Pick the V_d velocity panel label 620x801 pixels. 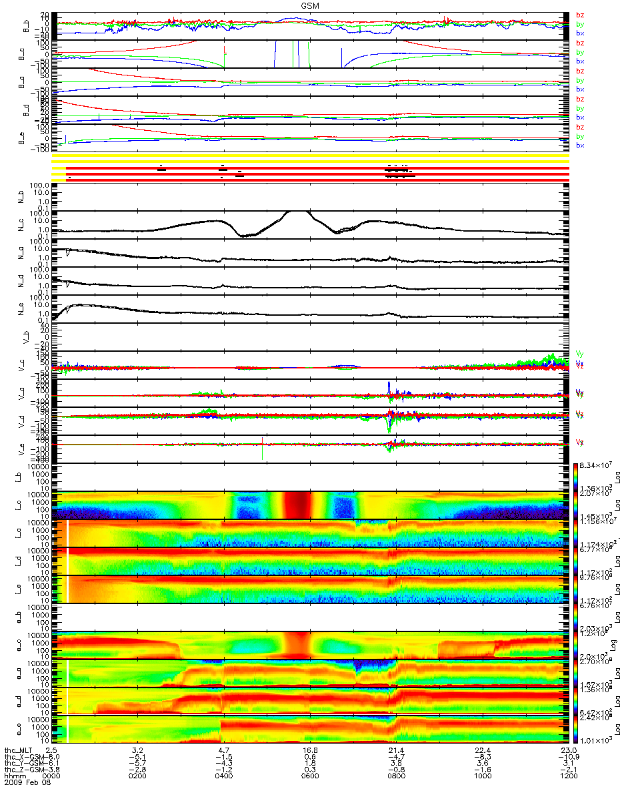coord(20,421)
